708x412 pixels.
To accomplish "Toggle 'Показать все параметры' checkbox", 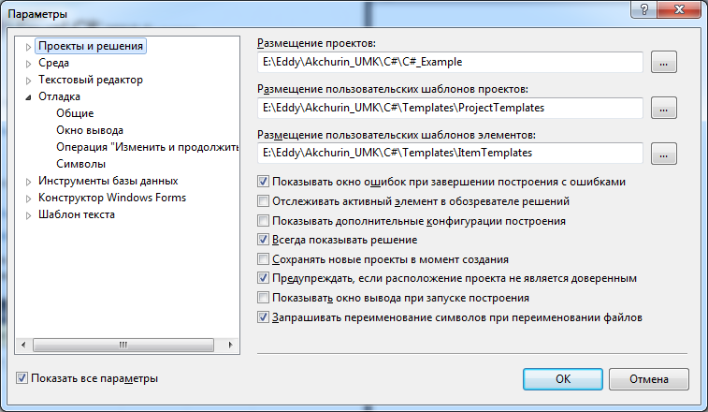I will (x=22, y=378).
